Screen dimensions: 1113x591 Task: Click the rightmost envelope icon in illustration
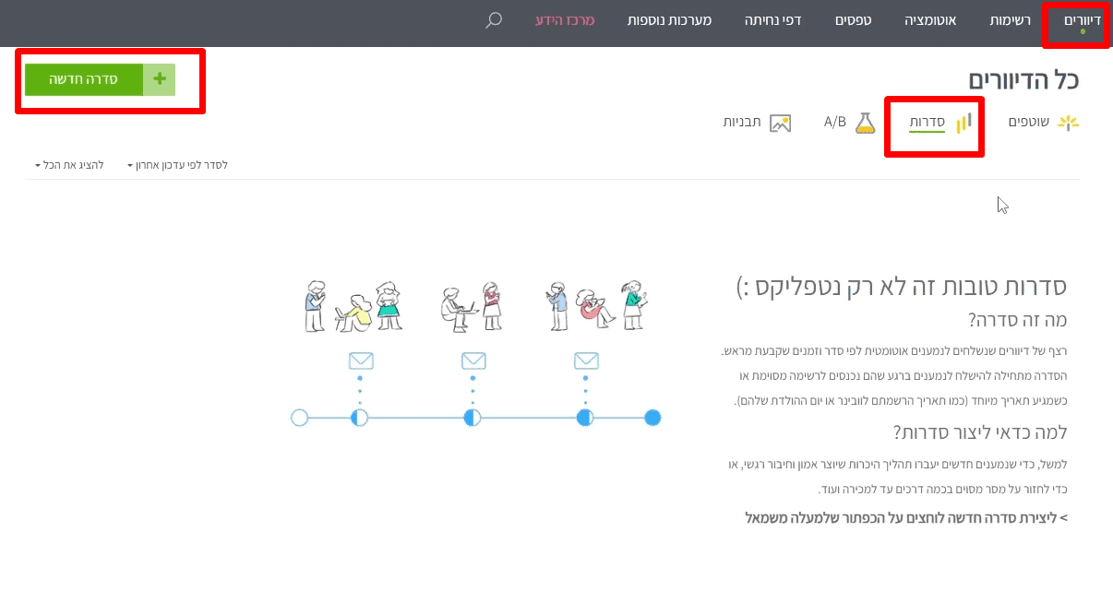click(x=586, y=360)
